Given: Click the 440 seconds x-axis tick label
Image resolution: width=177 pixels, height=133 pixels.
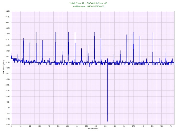Looking at the screenshot, I should 105,126.
